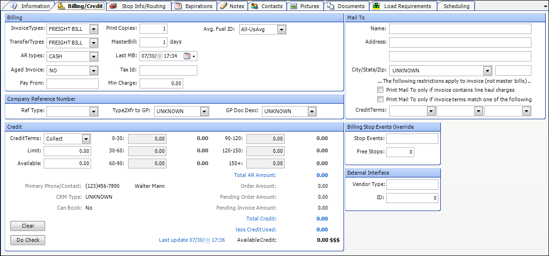Click the Notes pencil icon

tap(223, 6)
